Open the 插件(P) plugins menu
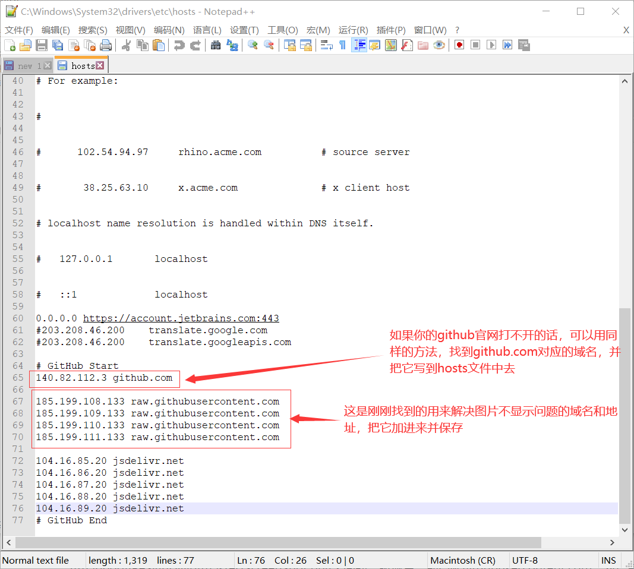Screen dimensions: 634x569 pos(391,30)
